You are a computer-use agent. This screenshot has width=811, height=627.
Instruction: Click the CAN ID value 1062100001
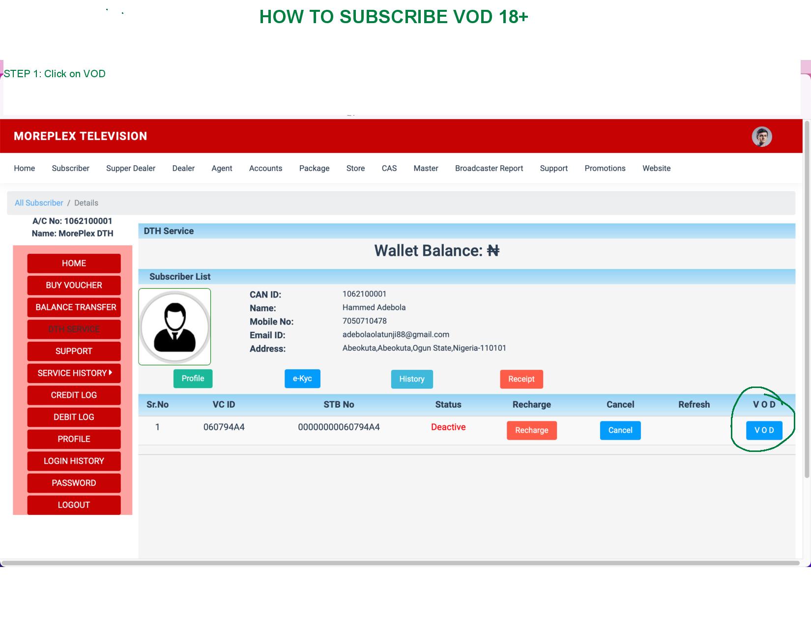(365, 294)
